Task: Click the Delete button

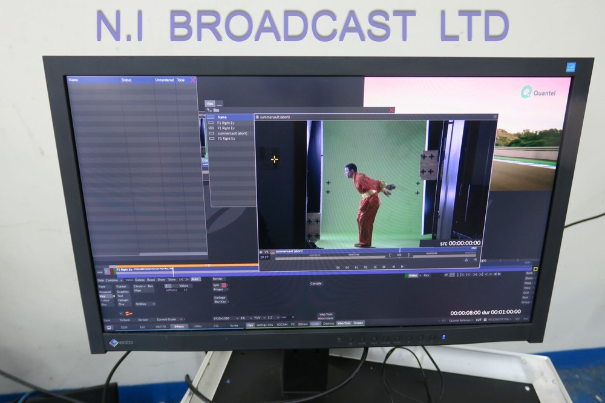Action: [x=140, y=280]
